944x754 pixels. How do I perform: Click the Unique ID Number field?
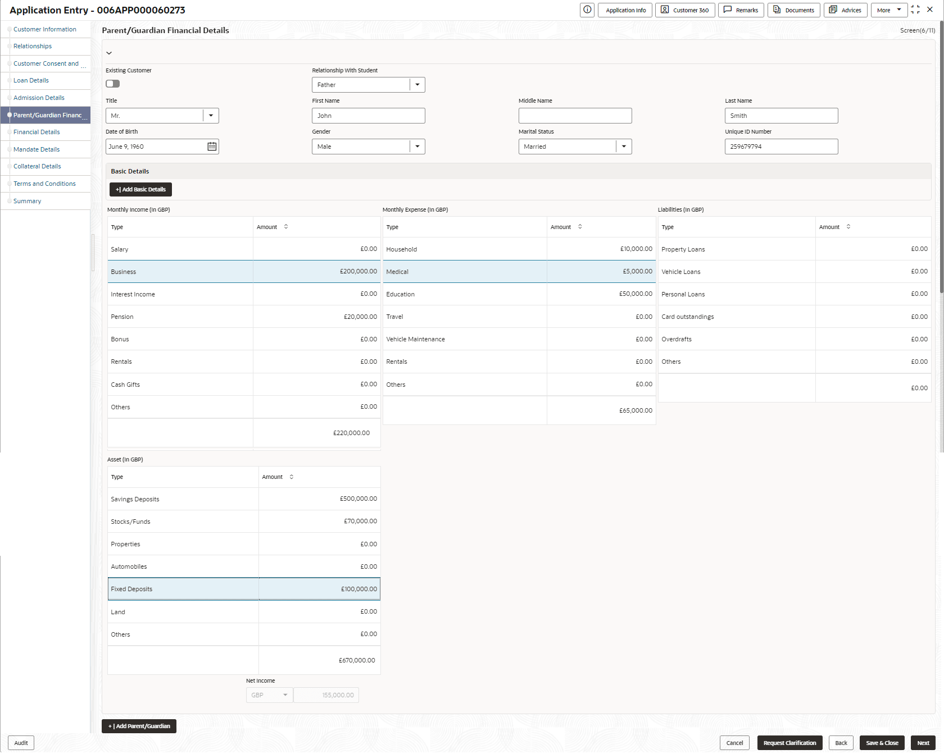click(x=781, y=147)
